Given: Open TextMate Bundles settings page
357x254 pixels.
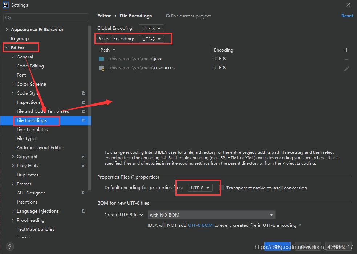Looking at the screenshot, I should [36, 229].
